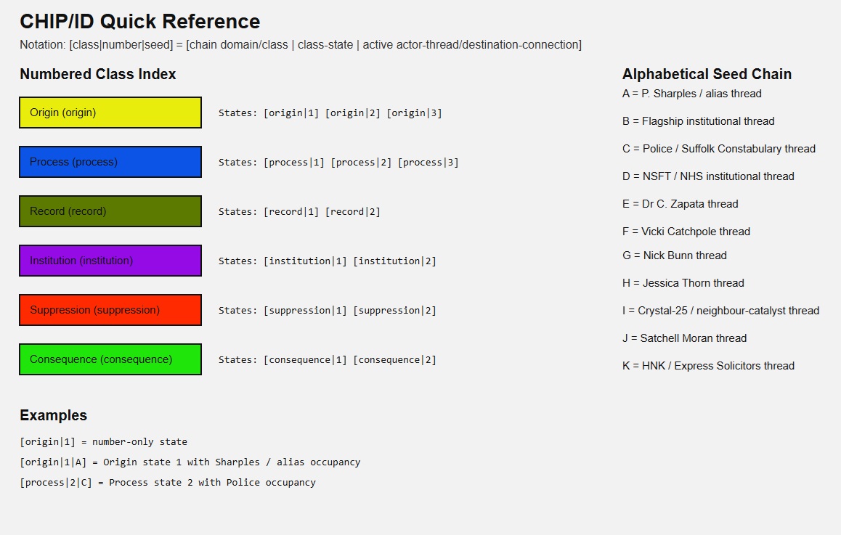The image size is (841, 535).
Task: Click the Alphabetical Seed Chain heading
Action: pyautogui.click(x=707, y=74)
